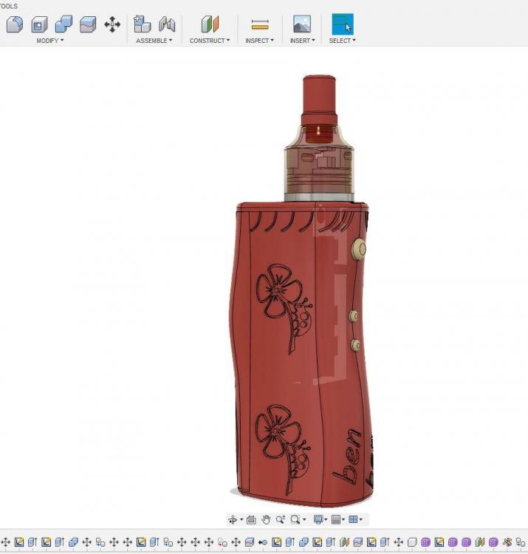Expand the Display Settings dropdown arrow
Viewport: 528px width, 554px height.
point(326,519)
